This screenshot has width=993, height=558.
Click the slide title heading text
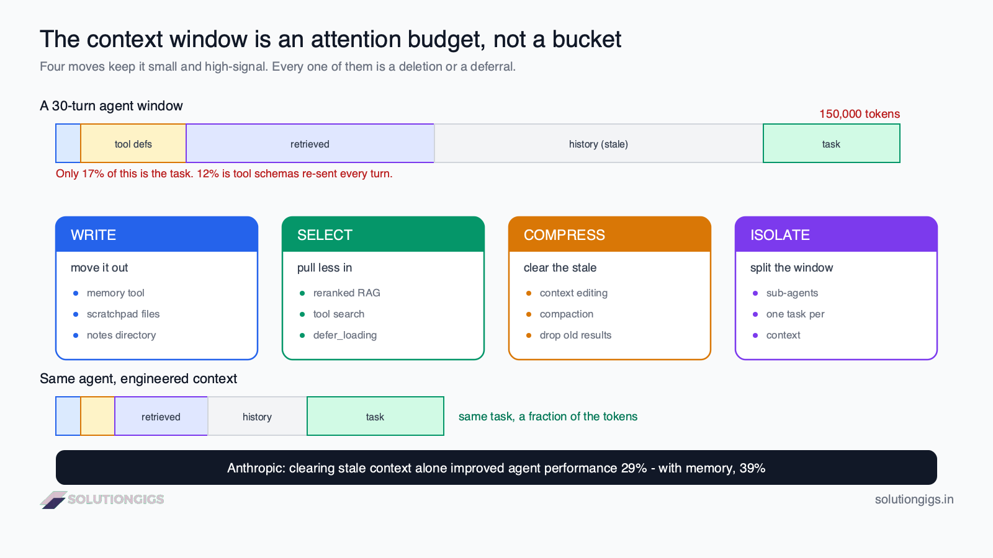point(330,39)
